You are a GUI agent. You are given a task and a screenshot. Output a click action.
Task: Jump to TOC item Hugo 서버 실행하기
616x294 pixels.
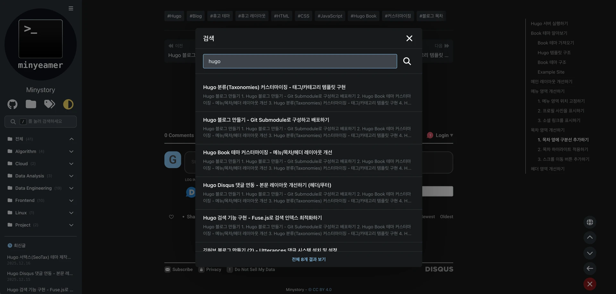coord(549,23)
